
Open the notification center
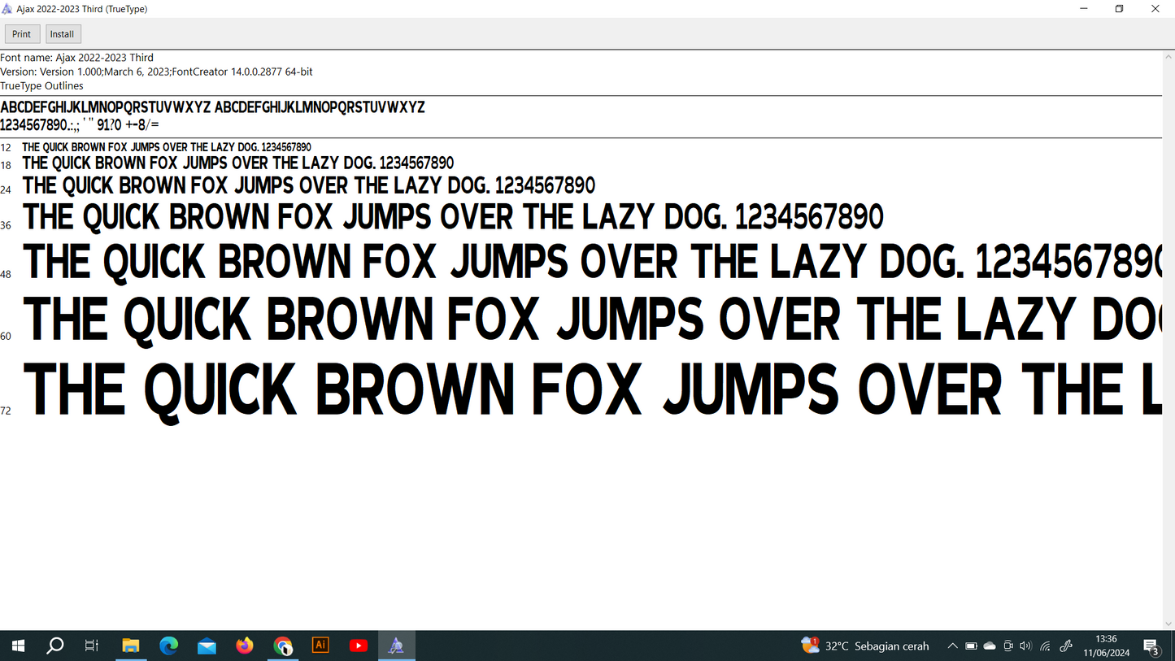coord(1151,646)
